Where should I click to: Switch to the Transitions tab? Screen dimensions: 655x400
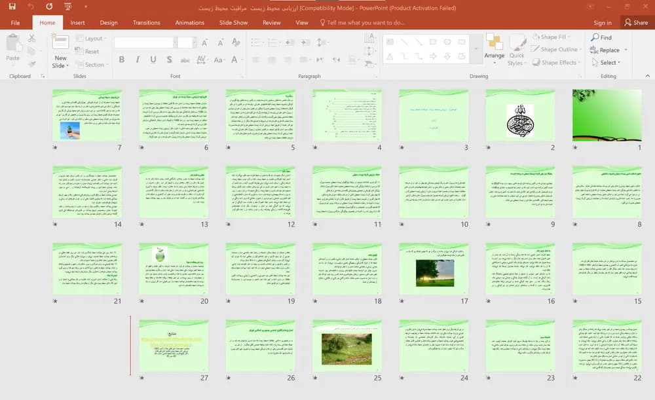tap(146, 22)
